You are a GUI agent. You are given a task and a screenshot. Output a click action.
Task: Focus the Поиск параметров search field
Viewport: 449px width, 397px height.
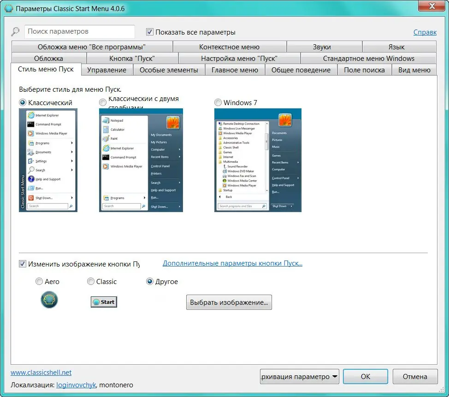click(80, 31)
